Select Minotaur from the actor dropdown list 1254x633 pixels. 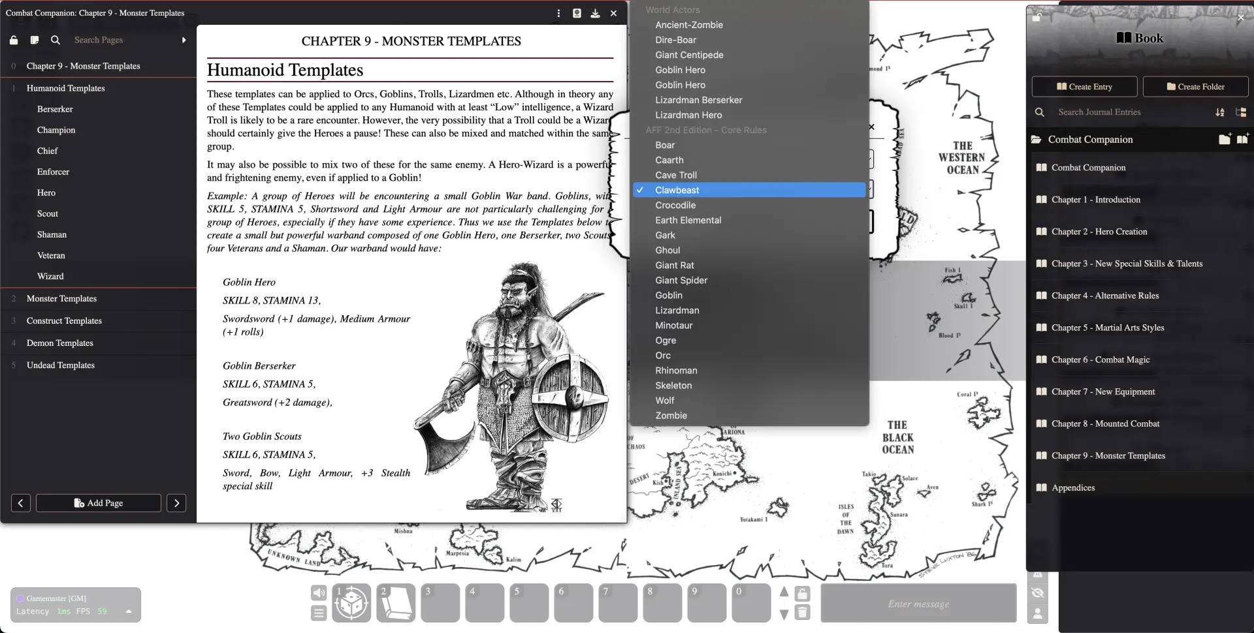coord(674,326)
